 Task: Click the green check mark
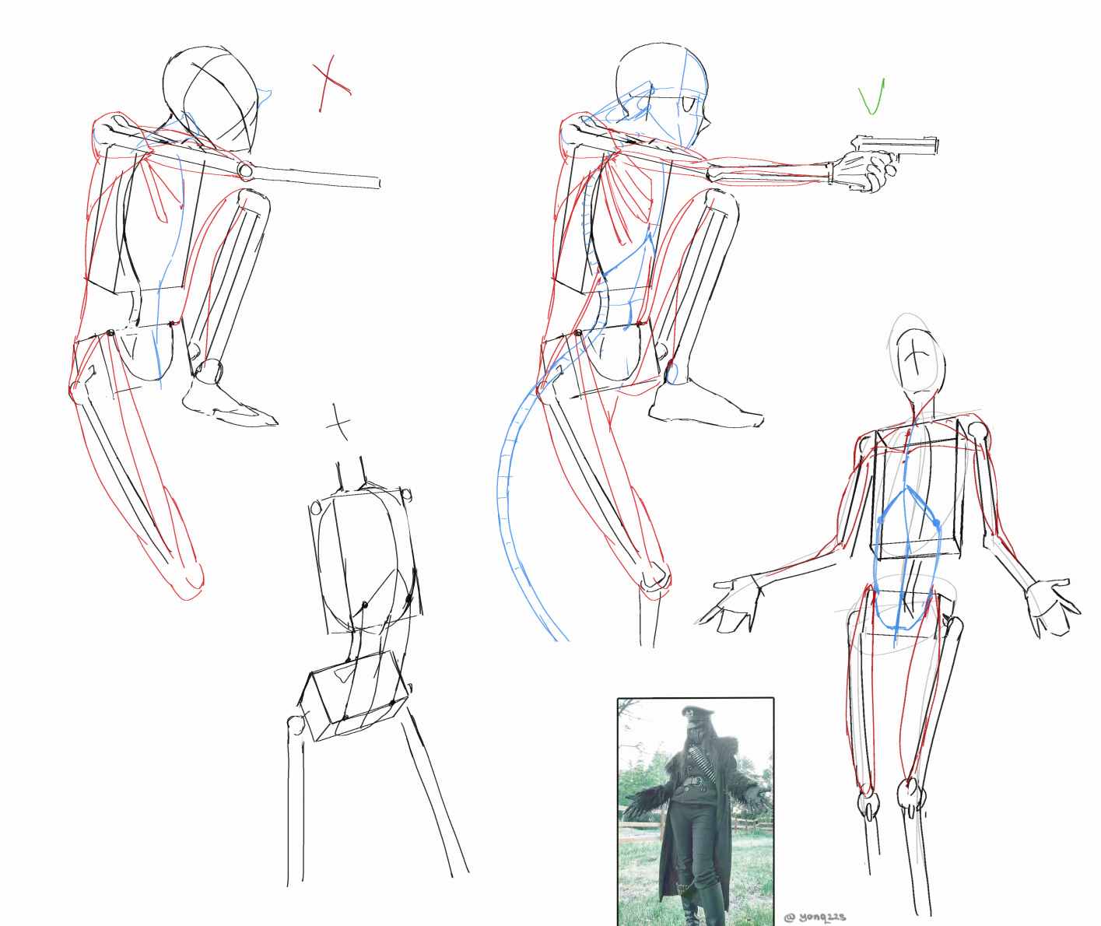[x=871, y=97]
